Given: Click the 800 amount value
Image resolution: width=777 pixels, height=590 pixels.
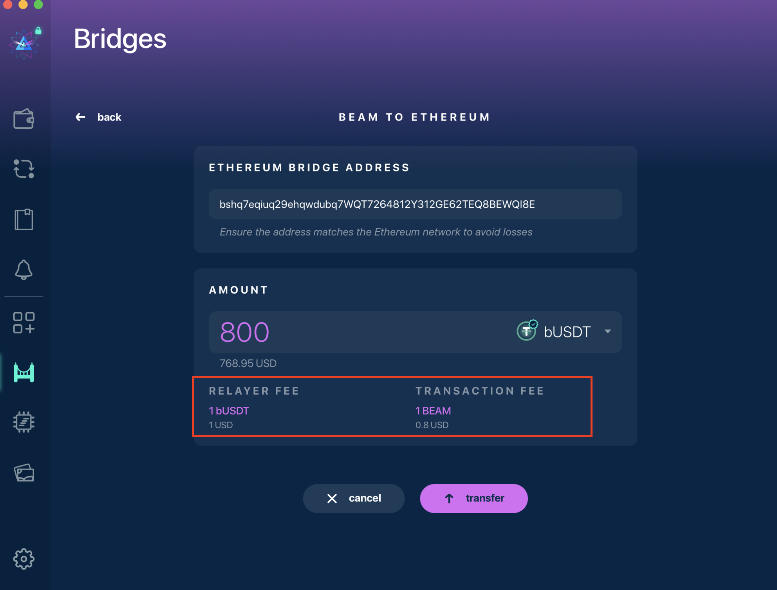Looking at the screenshot, I should point(245,331).
